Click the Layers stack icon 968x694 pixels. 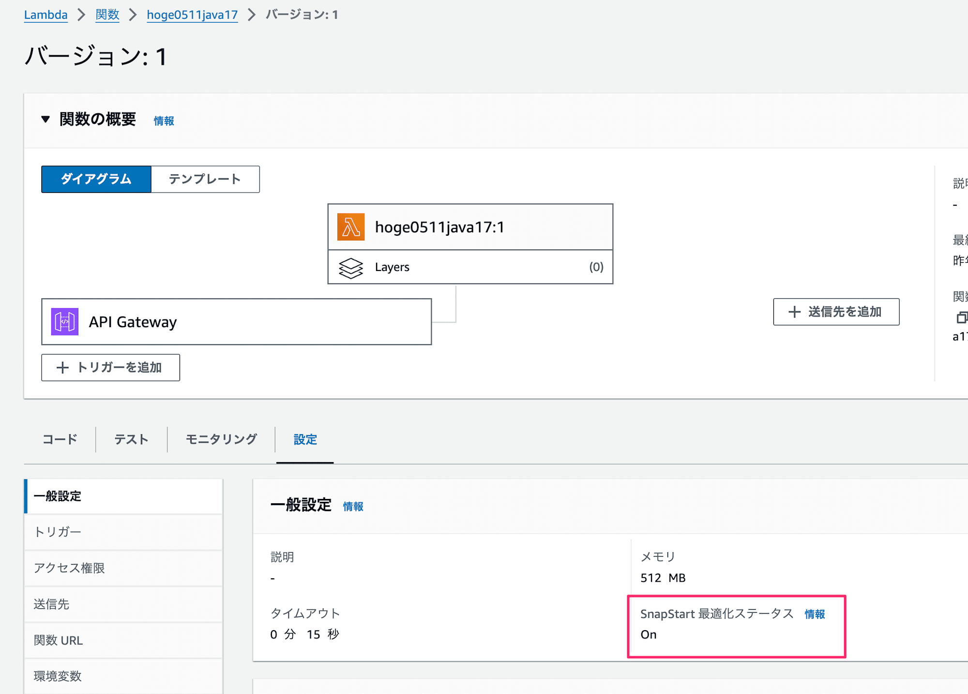pyautogui.click(x=351, y=267)
